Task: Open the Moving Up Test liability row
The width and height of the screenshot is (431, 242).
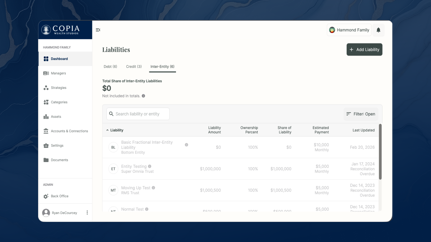Action: [x=136, y=188]
